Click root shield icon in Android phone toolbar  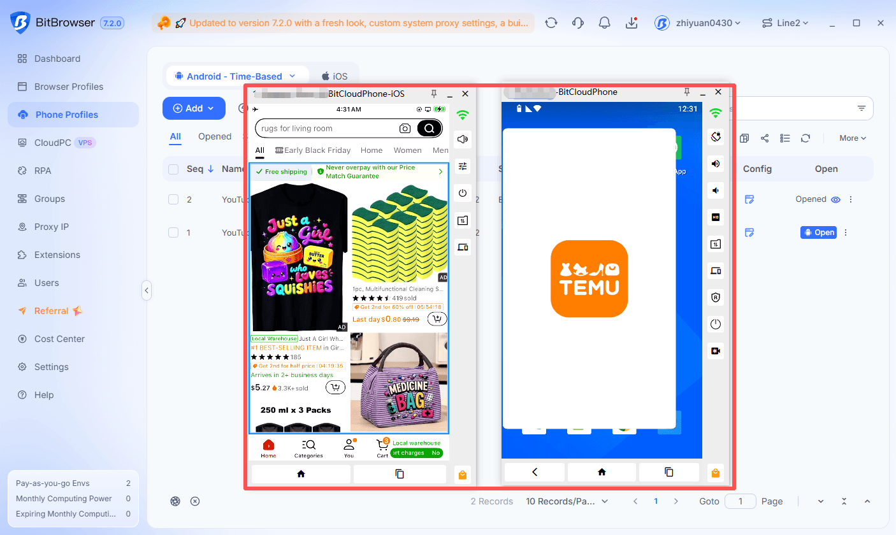[x=716, y=297]
